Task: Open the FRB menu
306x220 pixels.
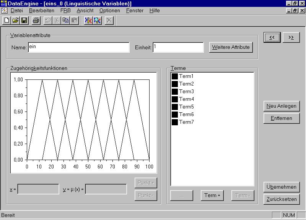Action: (x=65, y=11)
